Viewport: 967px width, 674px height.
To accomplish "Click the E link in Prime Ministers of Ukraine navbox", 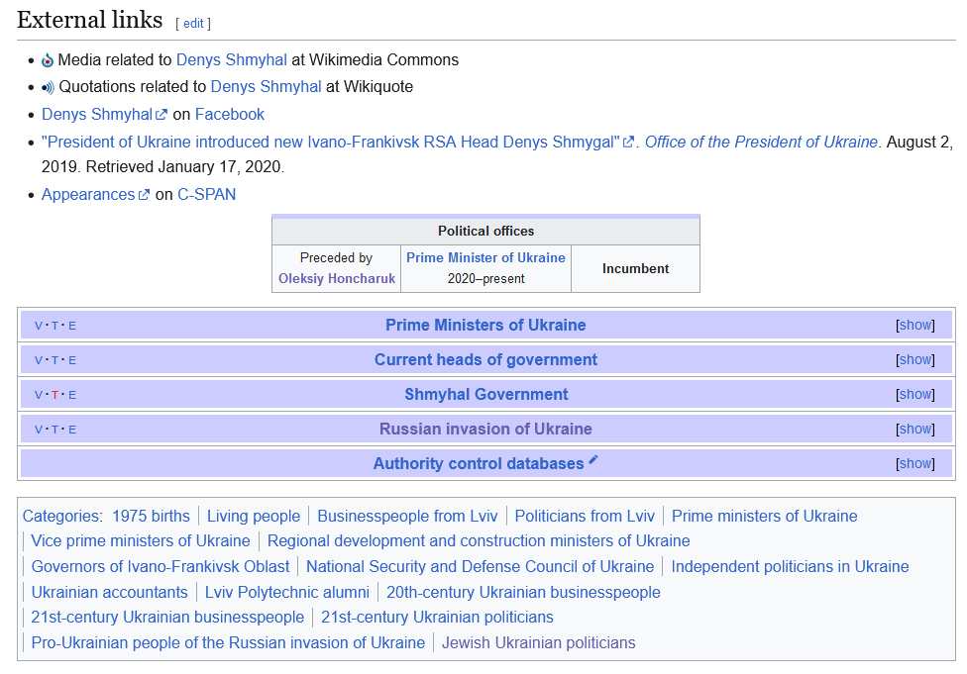I will [x=72, y=326].
